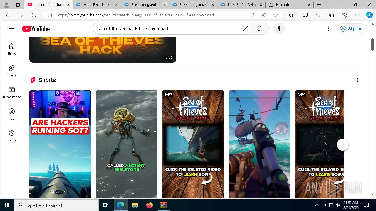Image resolution: width=376 pixels, height=211 pixels.
Task: Open the Ancient Skeletons short
Action: [127, 144]
